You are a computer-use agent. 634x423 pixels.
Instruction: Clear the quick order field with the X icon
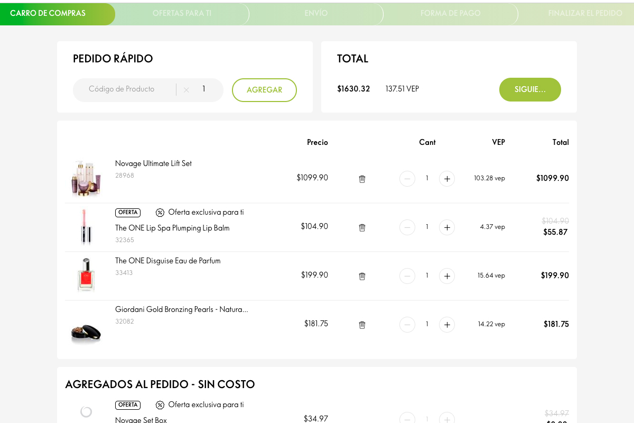click(x=186, y=90)
